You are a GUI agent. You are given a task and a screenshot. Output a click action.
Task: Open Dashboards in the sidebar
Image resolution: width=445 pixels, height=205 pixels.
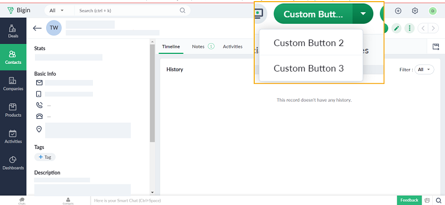coord(13,163)
